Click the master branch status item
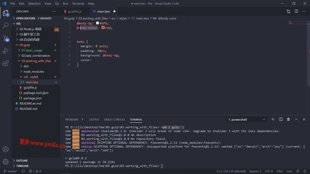Viewport: 310px width, 174px height. tap(11, 171)
